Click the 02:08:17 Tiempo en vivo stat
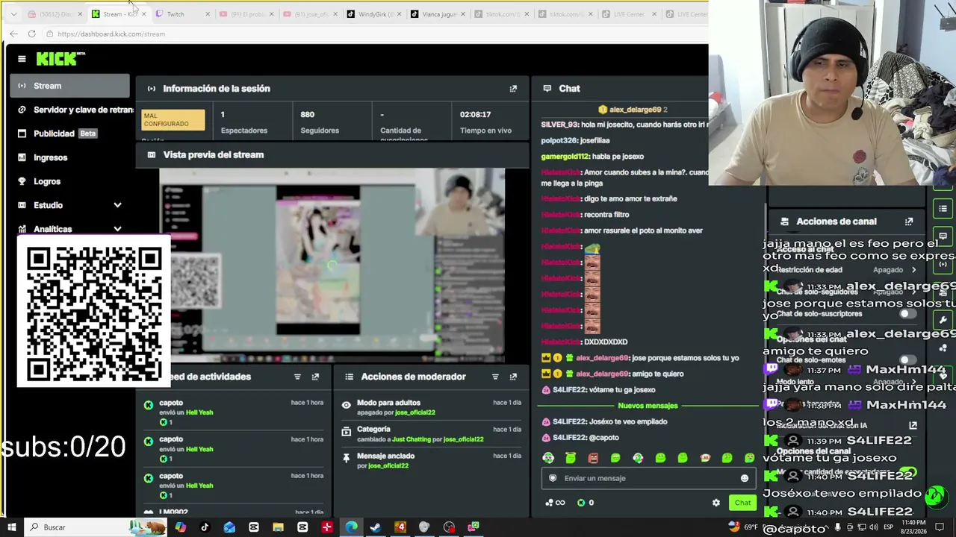956x537 pixels. (x=485, y=122)
